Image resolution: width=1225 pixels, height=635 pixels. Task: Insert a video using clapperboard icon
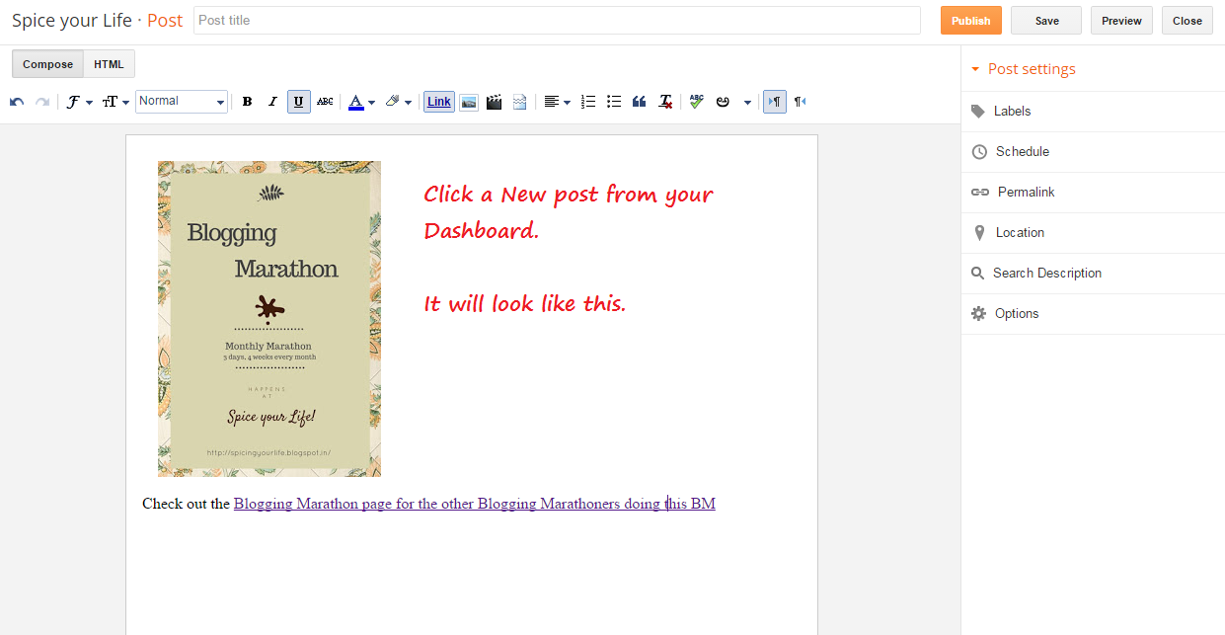(495, 102)
